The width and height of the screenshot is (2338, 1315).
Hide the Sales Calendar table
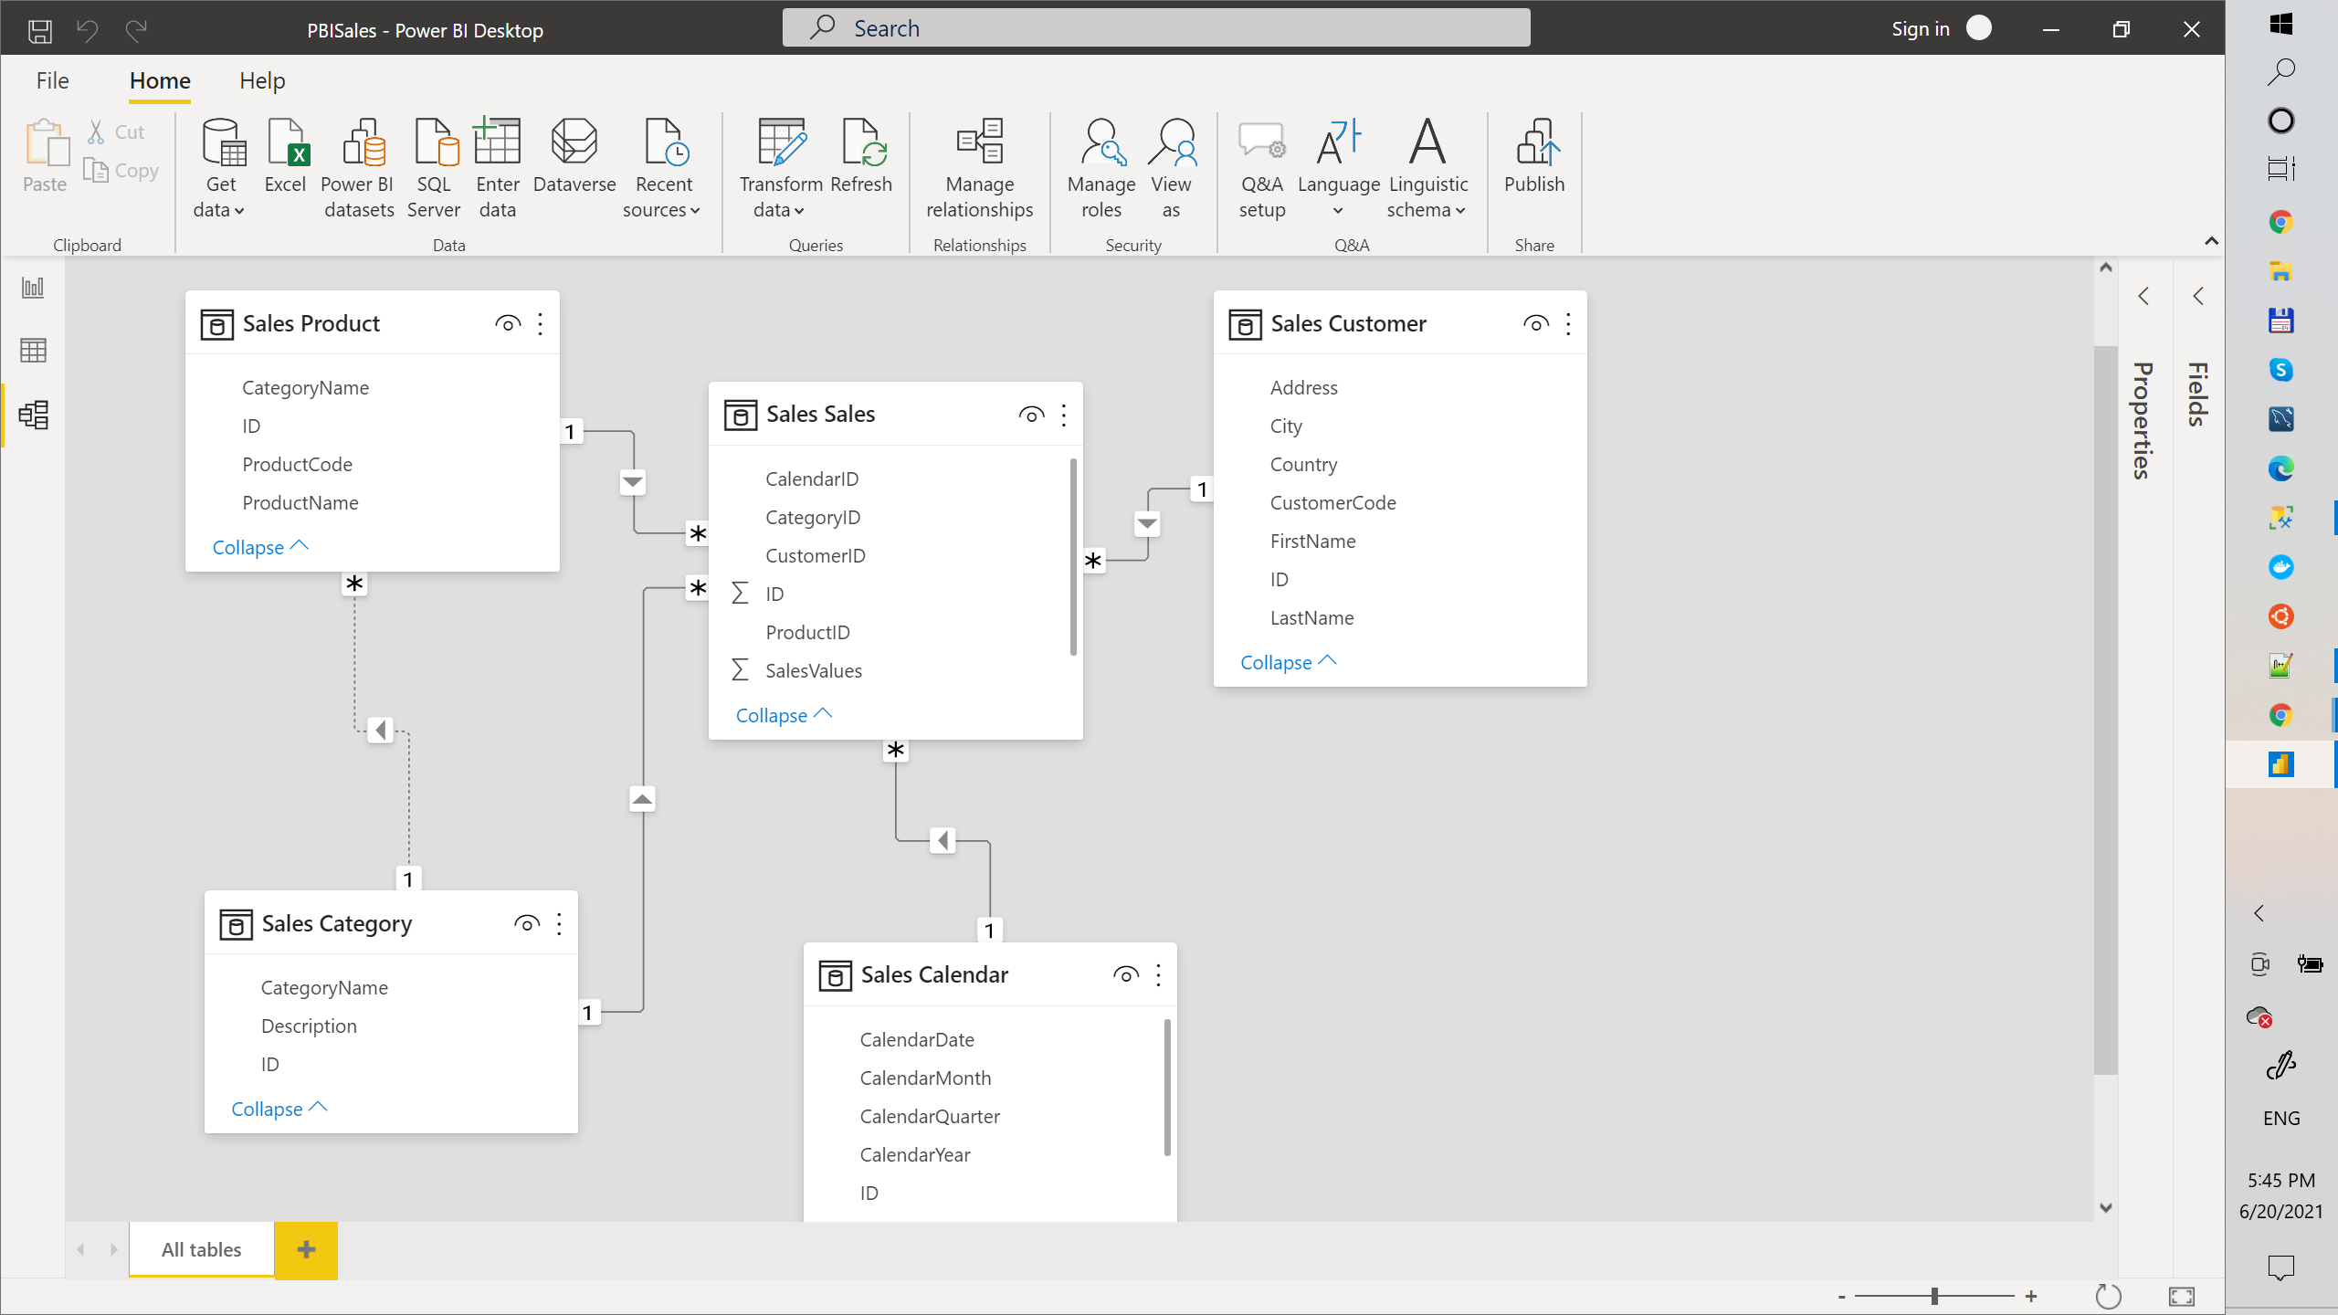click(1125, 974)
